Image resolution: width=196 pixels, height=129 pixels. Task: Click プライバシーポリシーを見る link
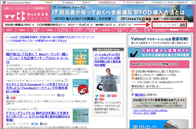[145, 113]
